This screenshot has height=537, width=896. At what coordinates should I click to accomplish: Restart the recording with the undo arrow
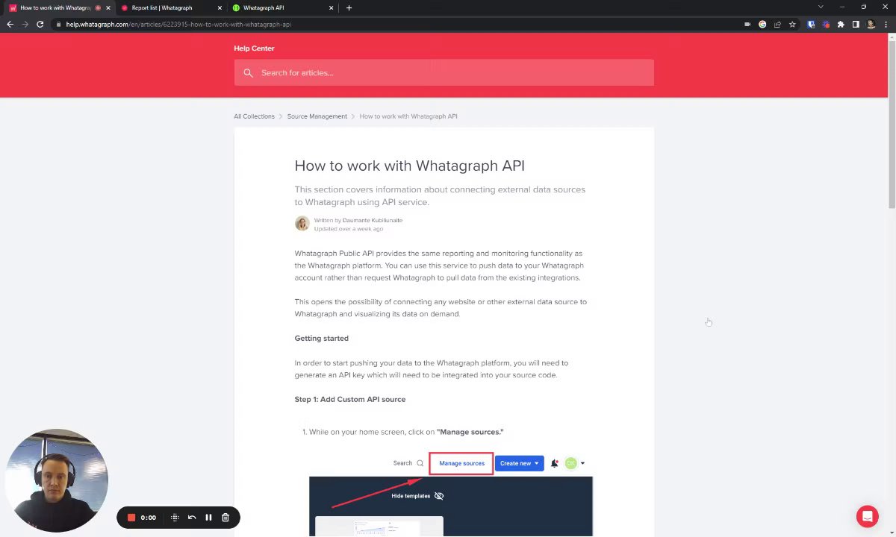coord(192,518)
